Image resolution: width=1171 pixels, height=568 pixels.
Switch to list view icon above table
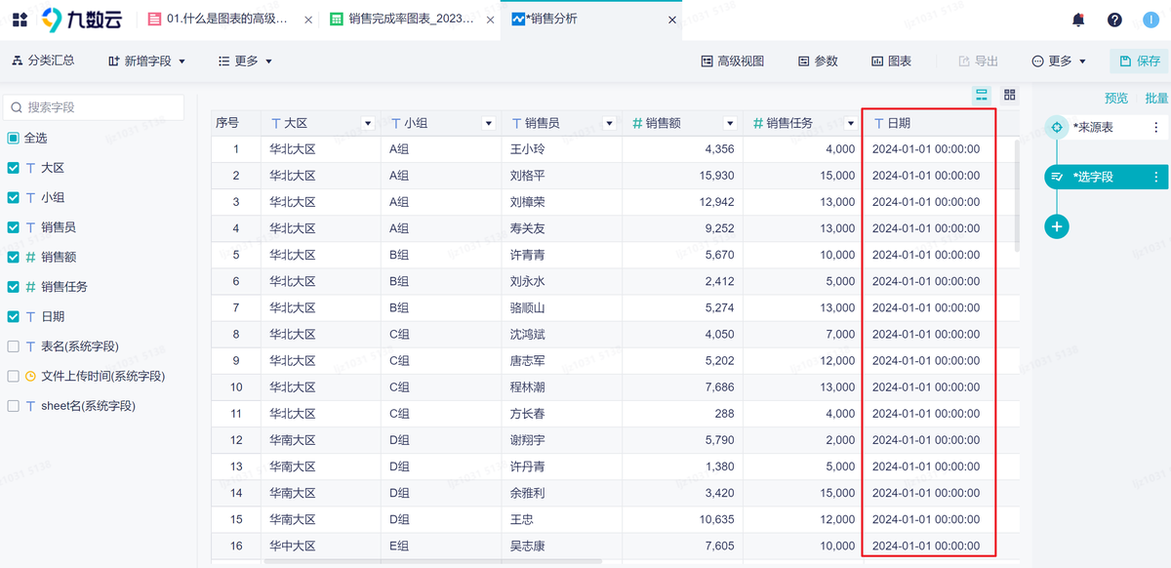pos(982,95)
